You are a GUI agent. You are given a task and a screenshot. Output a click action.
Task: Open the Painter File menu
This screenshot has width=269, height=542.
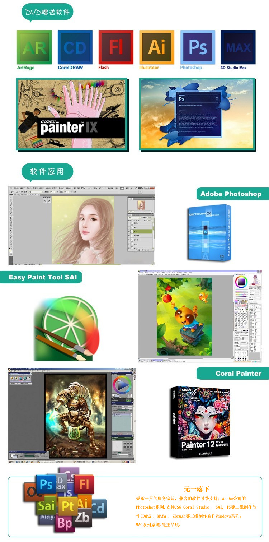(12, 371)
